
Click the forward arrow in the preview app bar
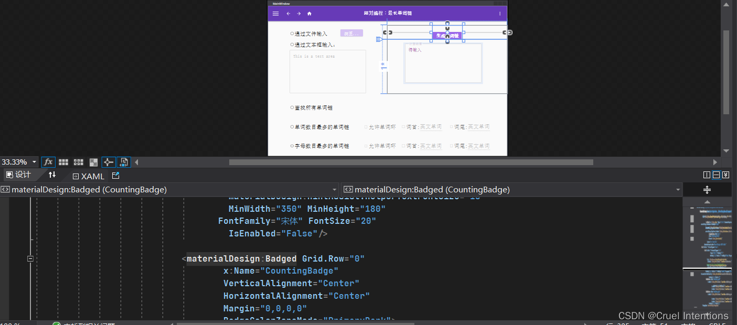(x=299, y=14)
